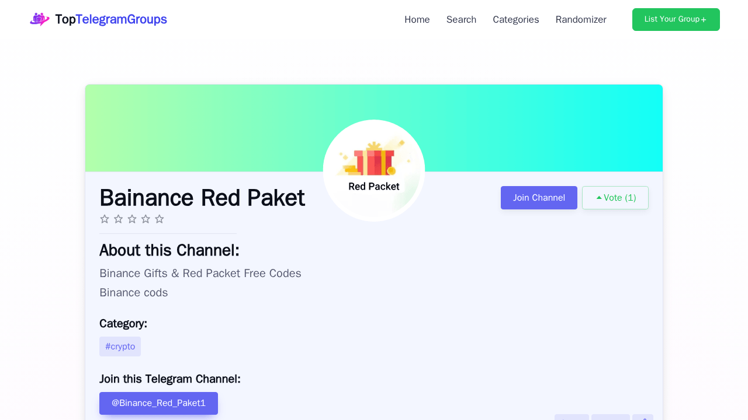This screenshot has width=748, height=420.
Task: Give the channel a three-star rating
Action: point(132,219)
